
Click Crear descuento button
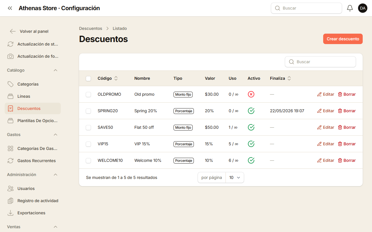(343, 39)
